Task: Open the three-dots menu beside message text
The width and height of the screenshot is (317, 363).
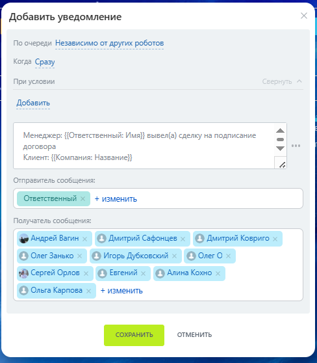Action: point(296,146)
